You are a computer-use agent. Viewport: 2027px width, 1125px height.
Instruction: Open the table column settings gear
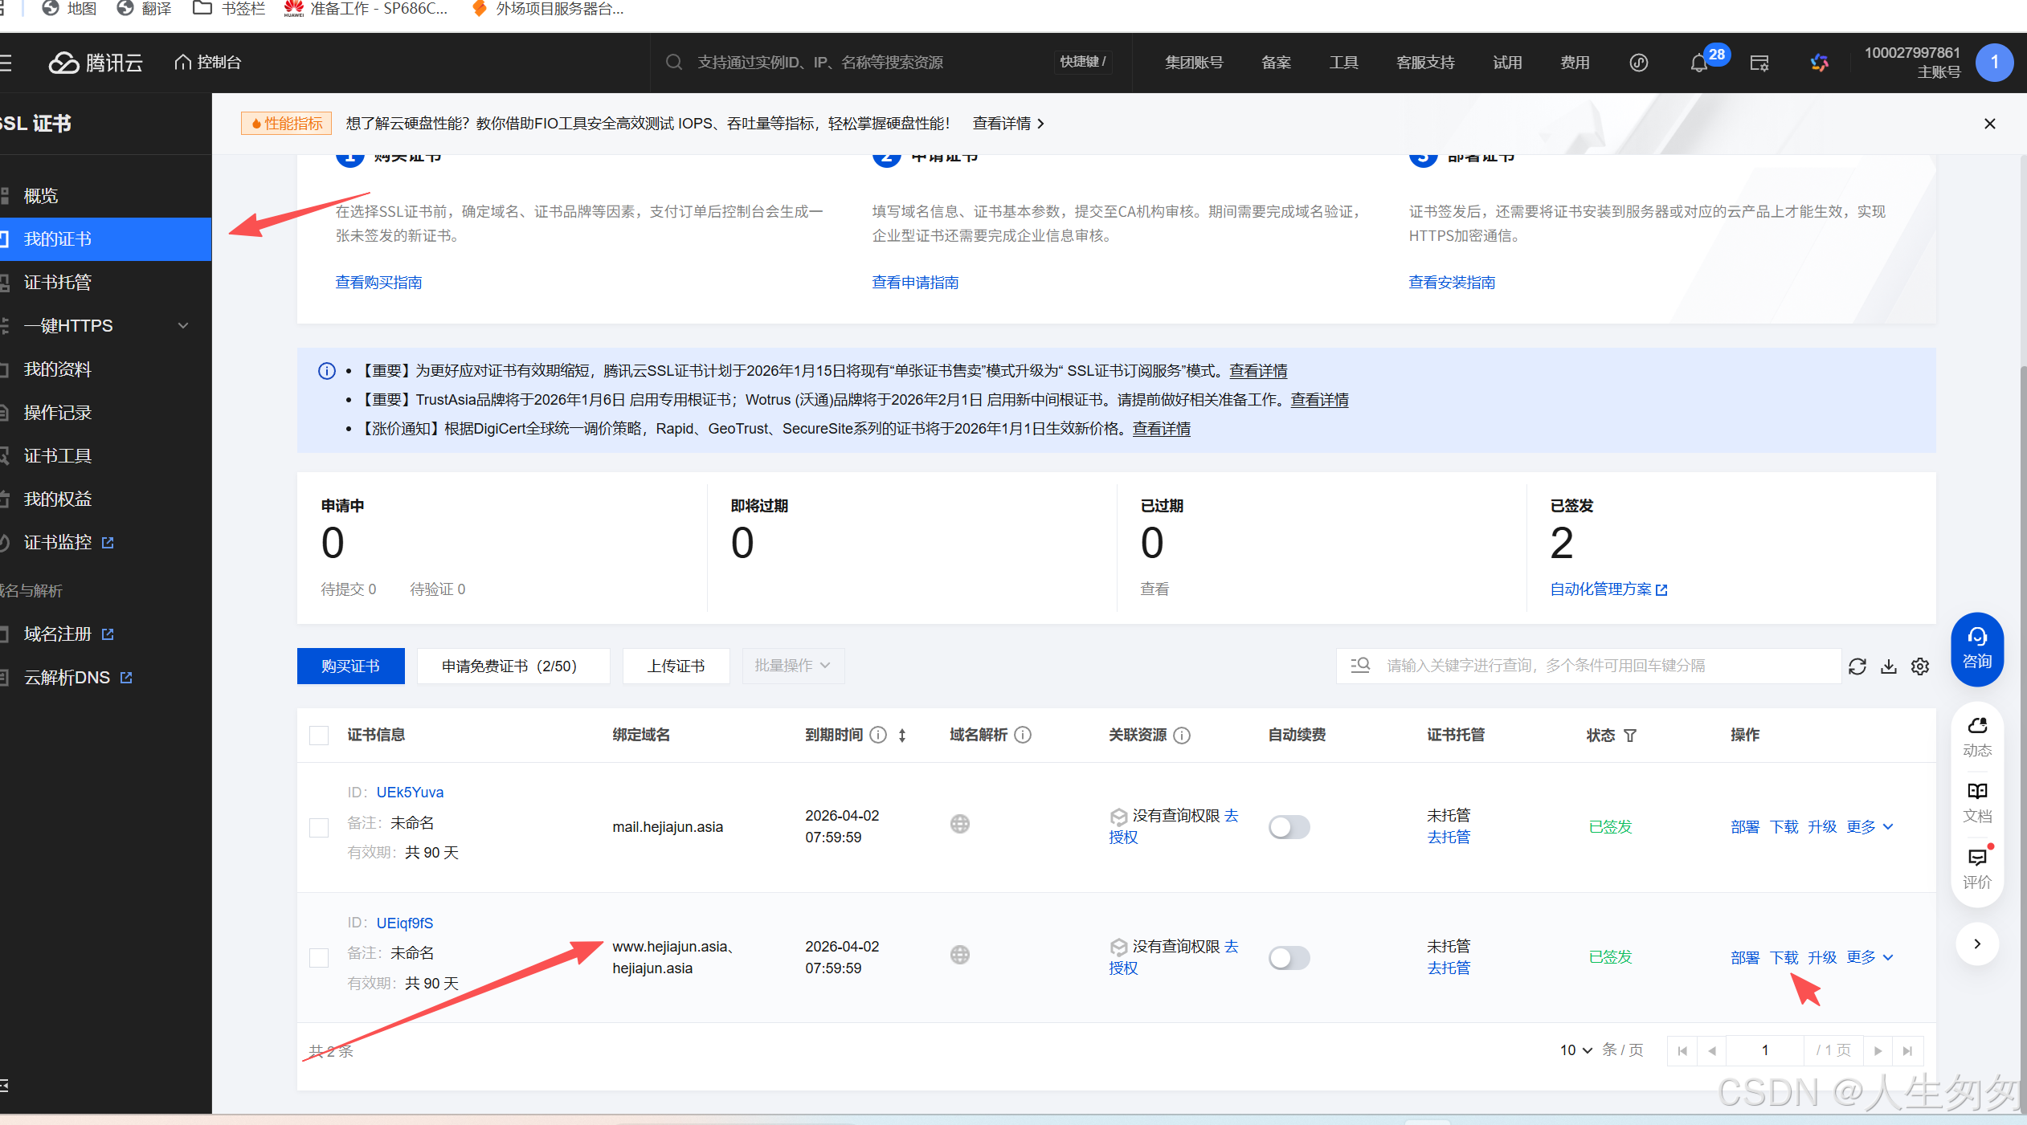pyautogui.click(x=1920, y=666)
